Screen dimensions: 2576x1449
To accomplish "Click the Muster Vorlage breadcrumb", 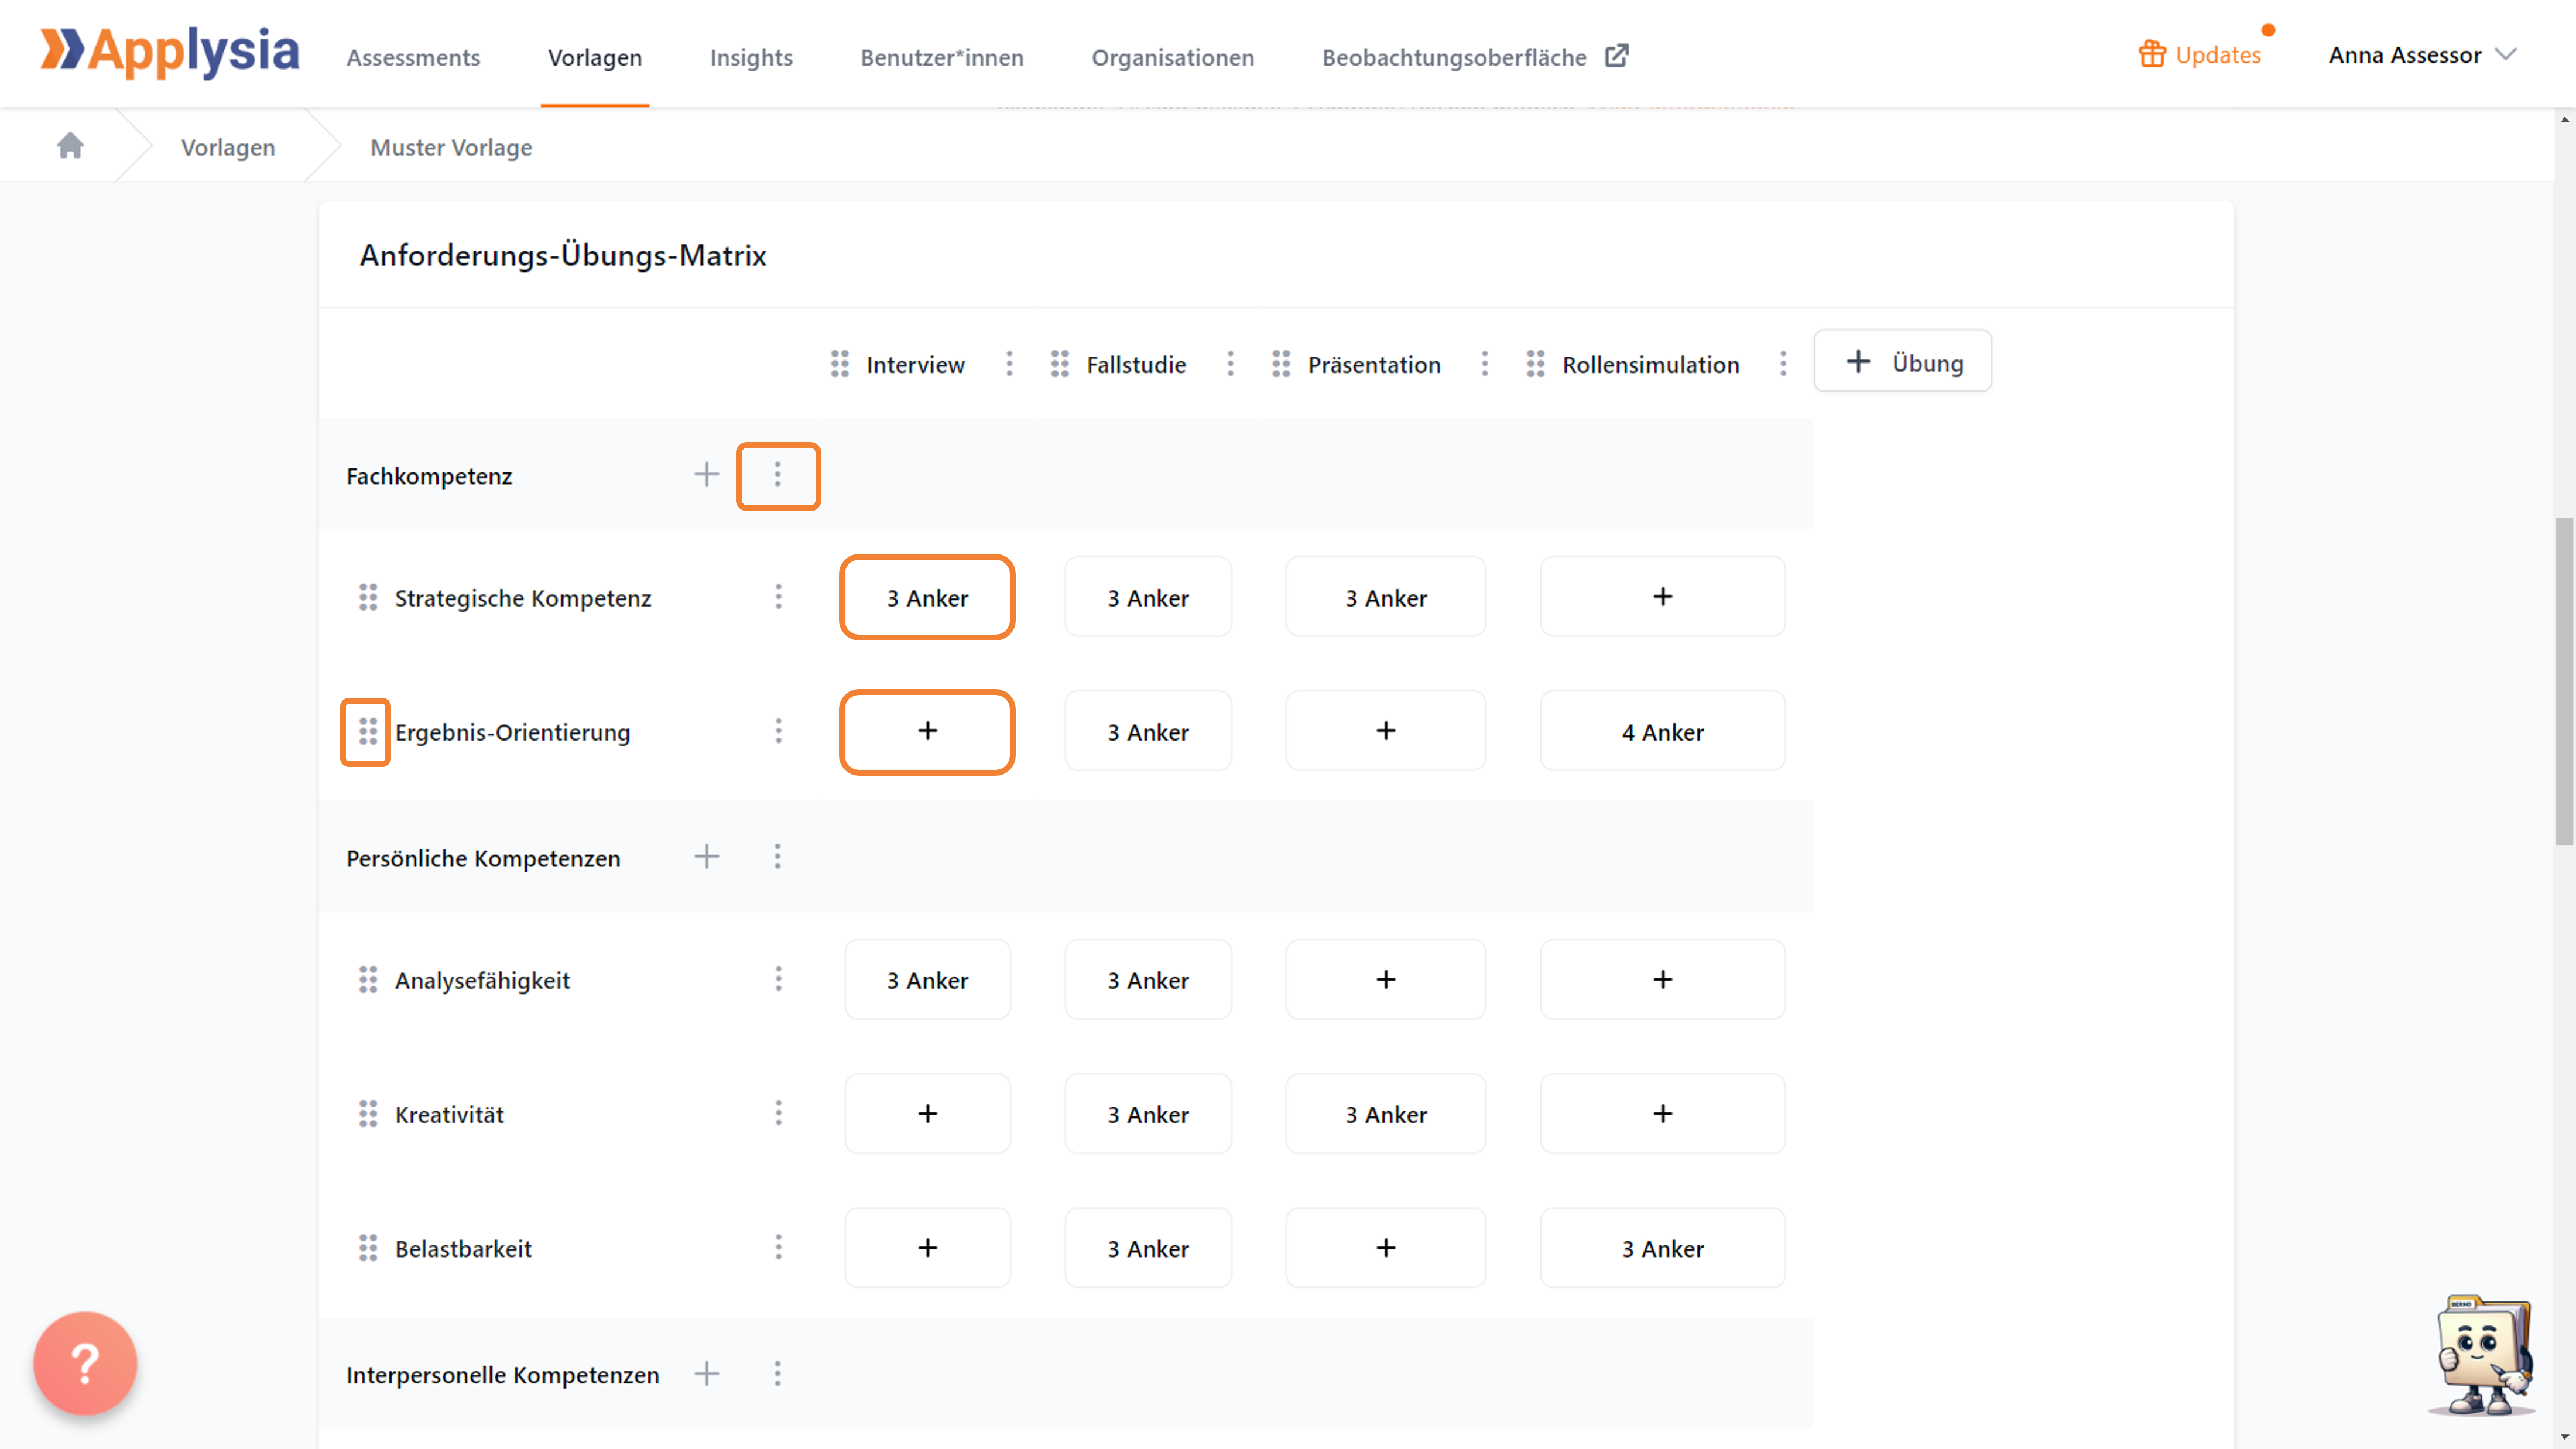I will click(x=451, y=147).
